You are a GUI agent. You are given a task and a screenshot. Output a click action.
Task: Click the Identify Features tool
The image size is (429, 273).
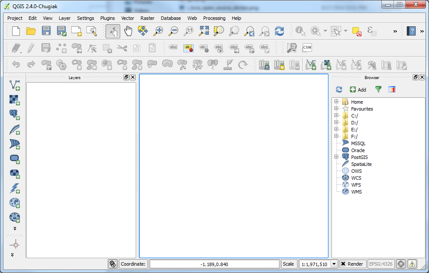click(300, 31)
